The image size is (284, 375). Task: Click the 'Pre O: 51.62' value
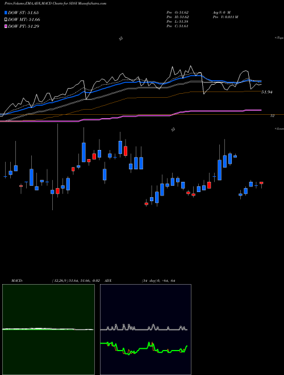pyautogui.click(x=178, y=12)
